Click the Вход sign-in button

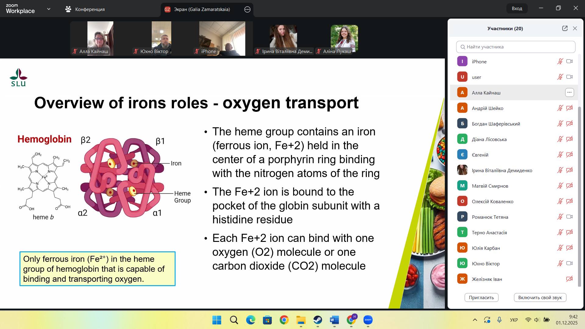[517, 9]
